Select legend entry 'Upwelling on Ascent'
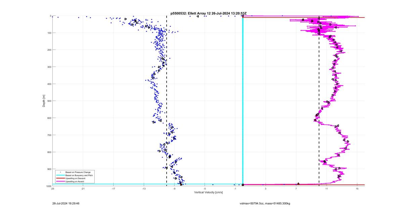The image size is (403, 209). pyautogui.click(x=75, y=181)
